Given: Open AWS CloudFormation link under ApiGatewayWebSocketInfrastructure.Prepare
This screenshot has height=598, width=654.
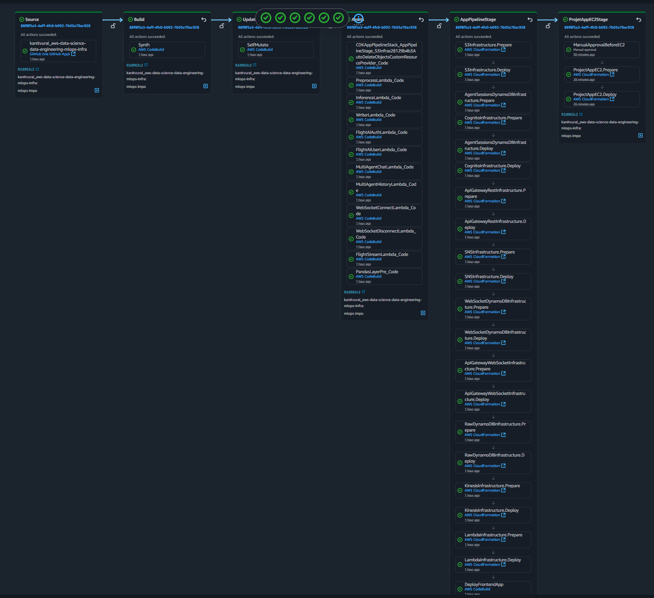Looking at the screenshot, I should pos(482,374).
